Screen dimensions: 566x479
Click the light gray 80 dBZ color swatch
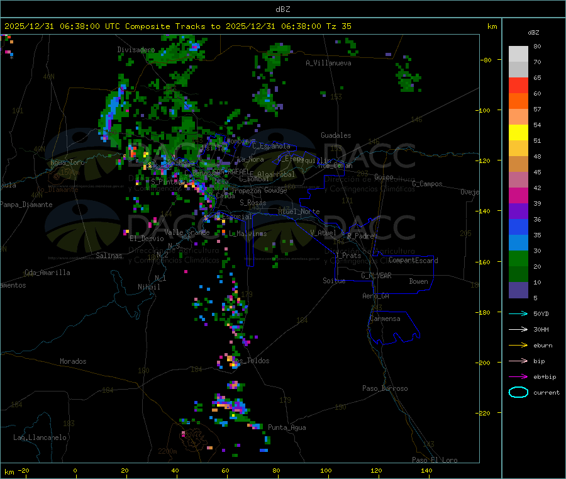click(x=518, y=54)
